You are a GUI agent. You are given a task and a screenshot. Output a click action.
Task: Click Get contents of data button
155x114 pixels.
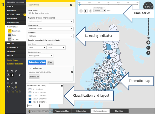coord(37,62)
